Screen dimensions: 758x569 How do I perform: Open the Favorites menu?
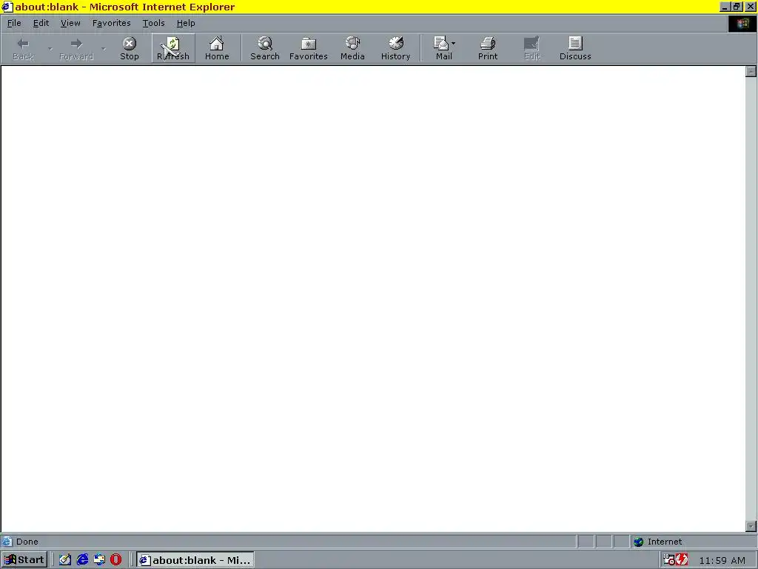point(111,23)
